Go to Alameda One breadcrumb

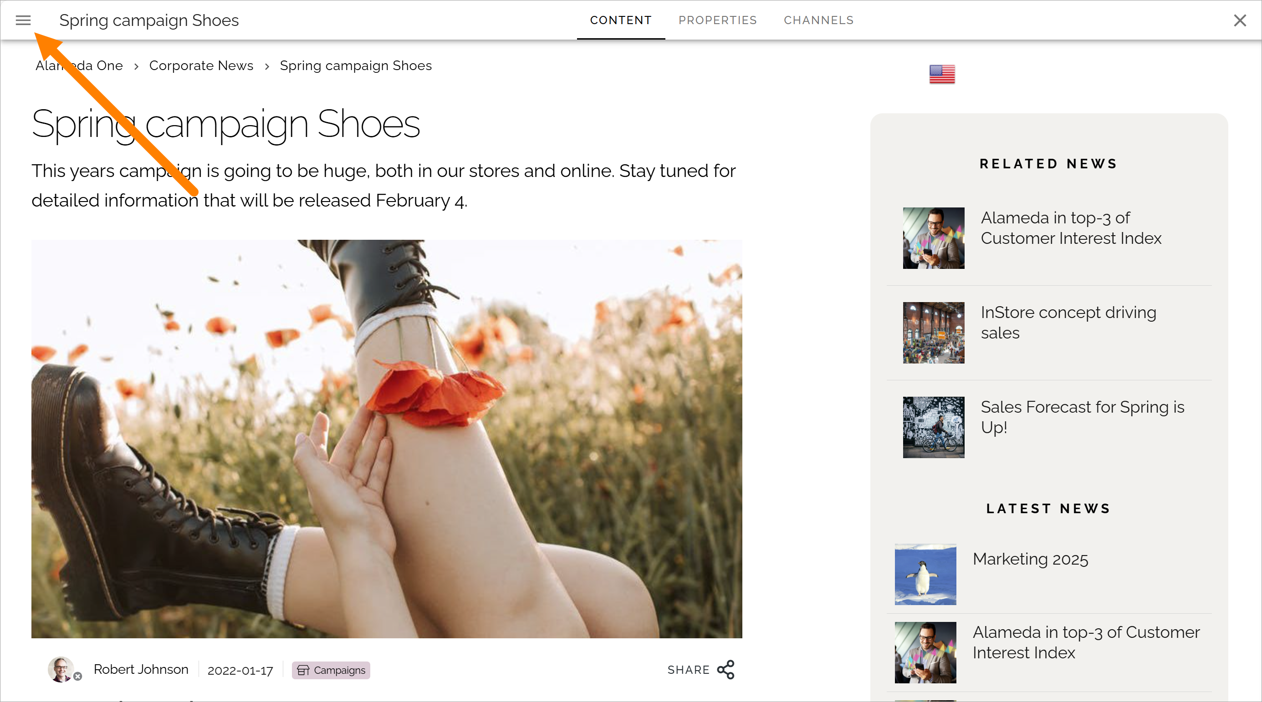pyautogui.click(x=79, y=66)
